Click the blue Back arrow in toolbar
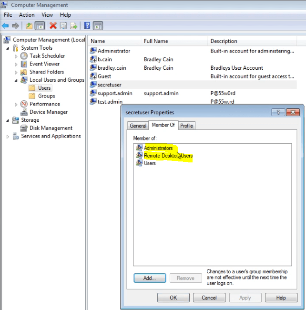Viewport: 306px width, 310px height. (6, 26)
